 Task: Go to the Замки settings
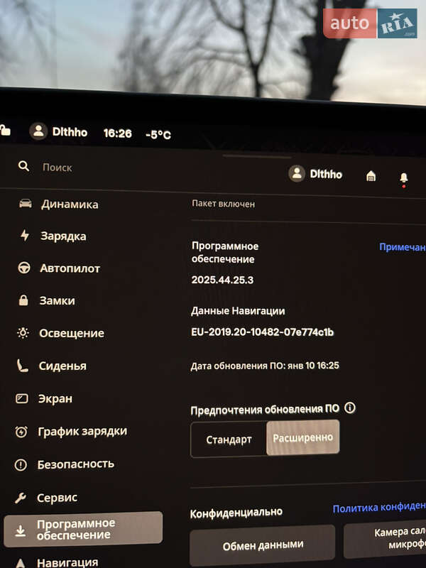tap(58, 301)
